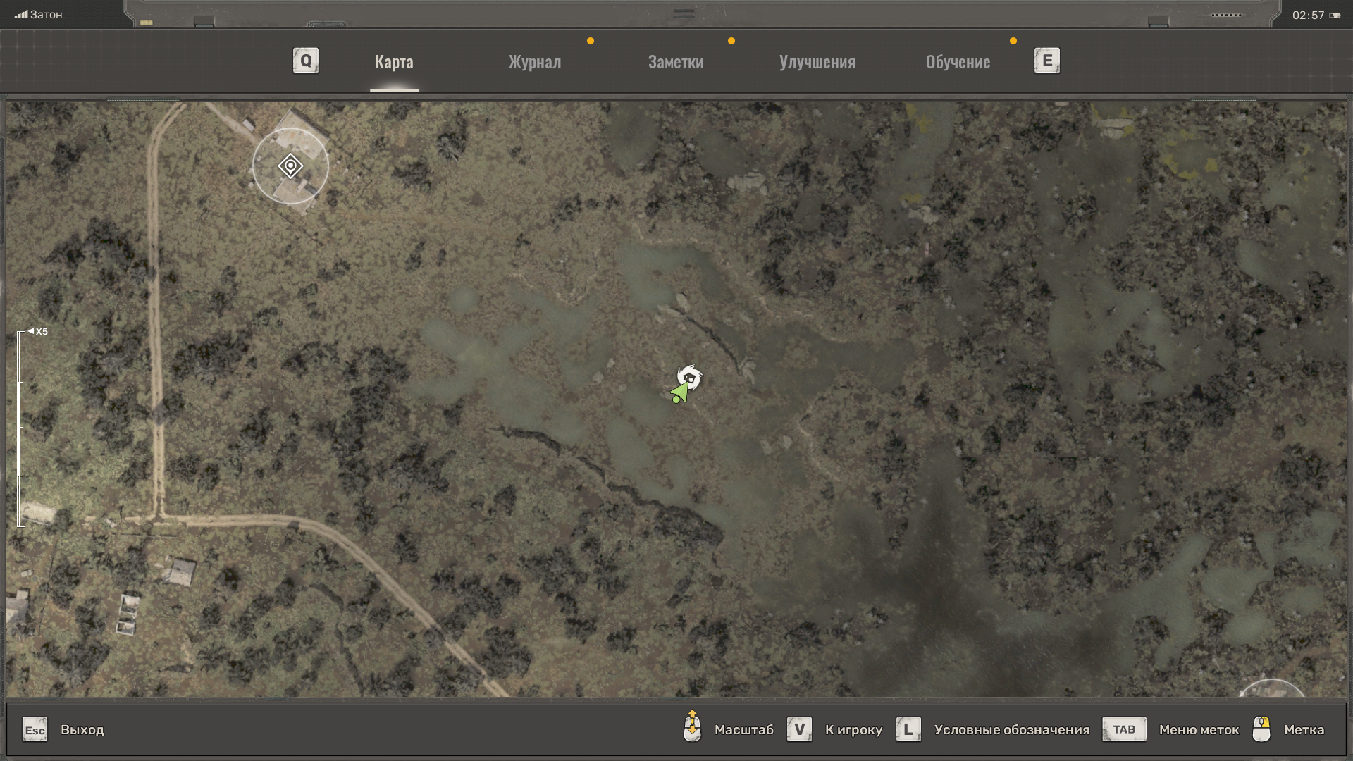The height and width of the screenshot is (761, 1353).
Task: Click the Выход exit label
Action: (82, 729)
